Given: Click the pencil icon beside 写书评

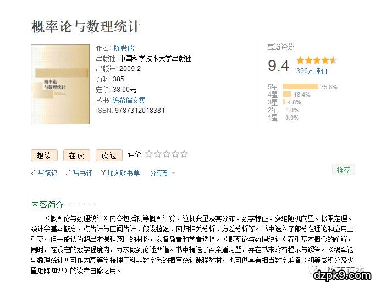Looking at the screenshot, I should pyautogui.click(x=69, y=173).
